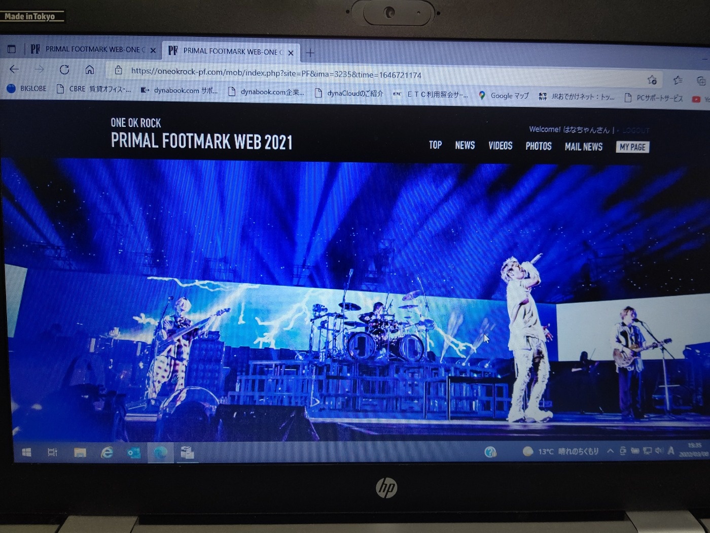710x533 pixels.
Task: Open the VIDEOS menu item
Action: 500,146
